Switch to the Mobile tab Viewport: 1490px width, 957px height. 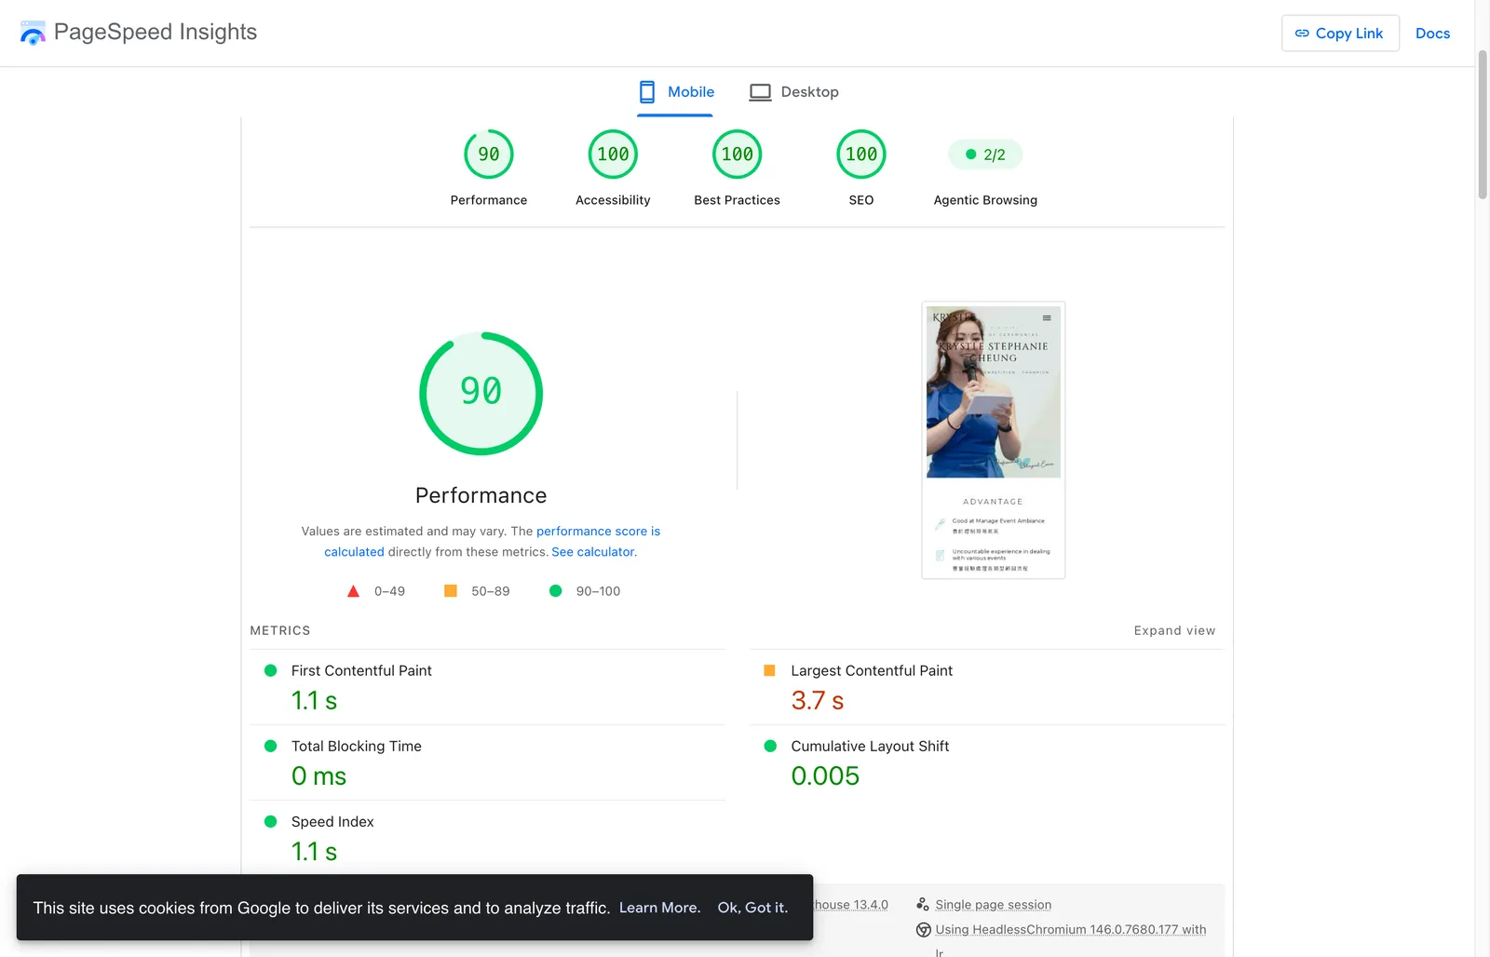click(675, 92)
